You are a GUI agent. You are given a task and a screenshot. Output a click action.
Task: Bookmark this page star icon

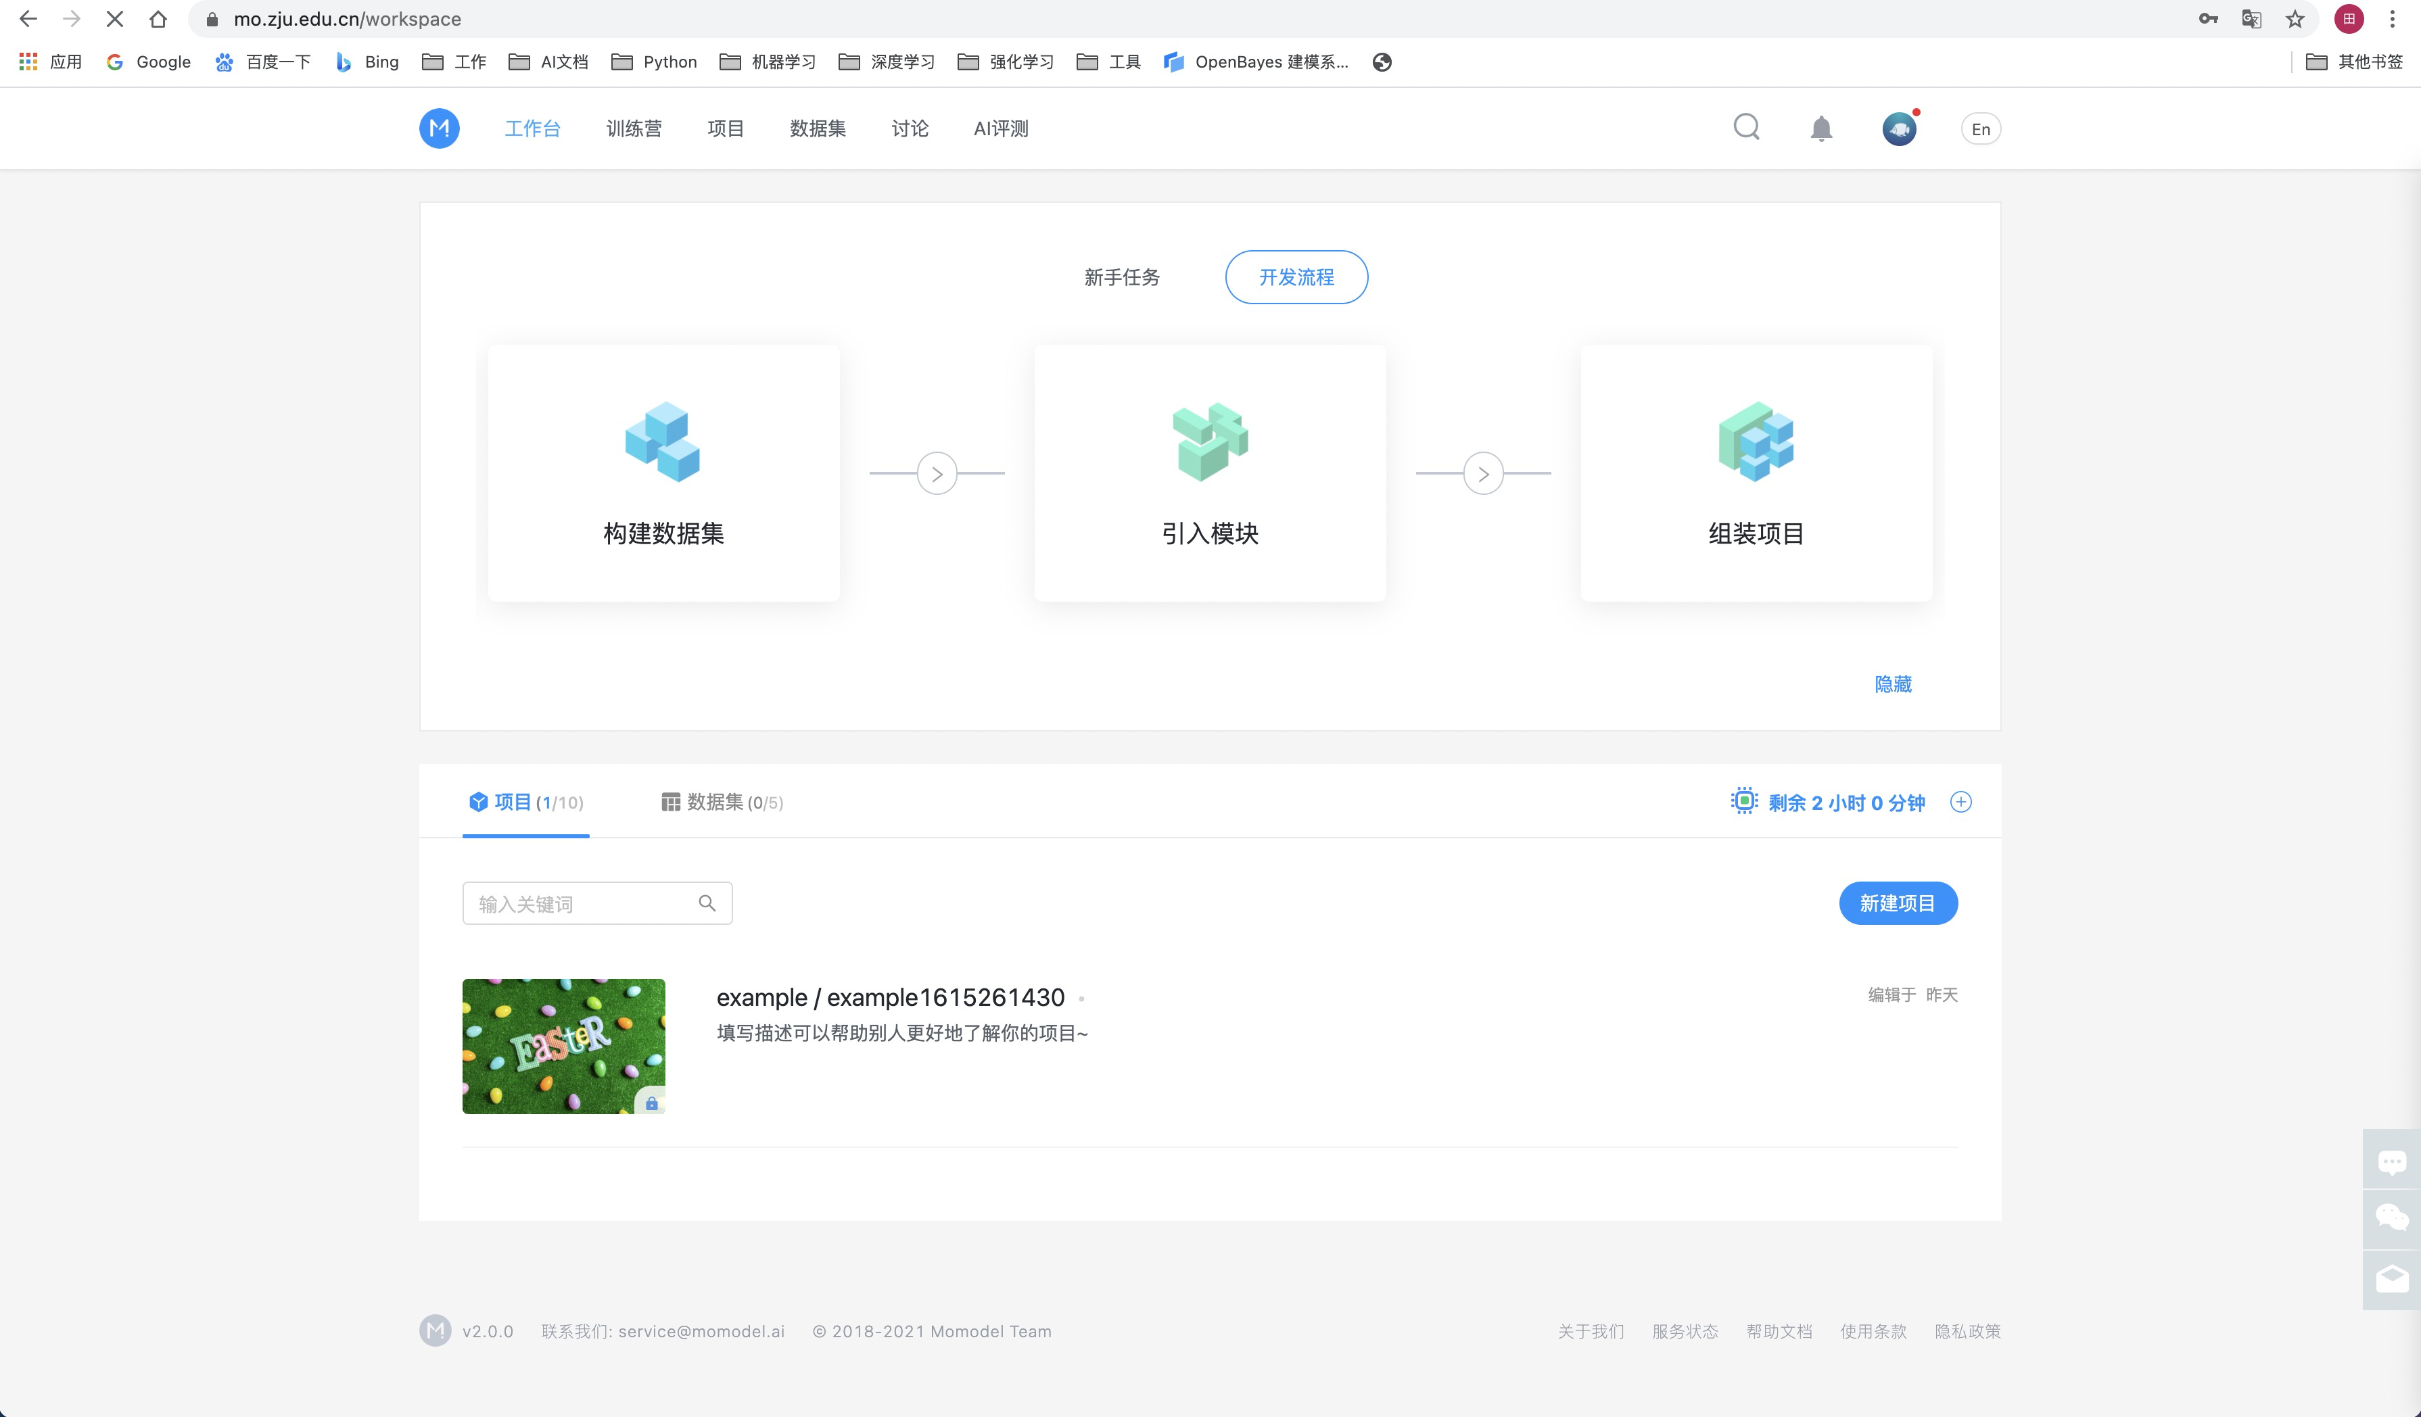pyautogui.click(x=2295, y=18)
